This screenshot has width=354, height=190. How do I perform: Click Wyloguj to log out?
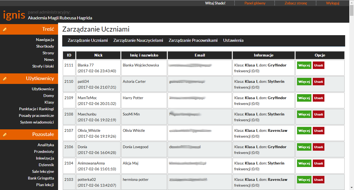point(332,3)
